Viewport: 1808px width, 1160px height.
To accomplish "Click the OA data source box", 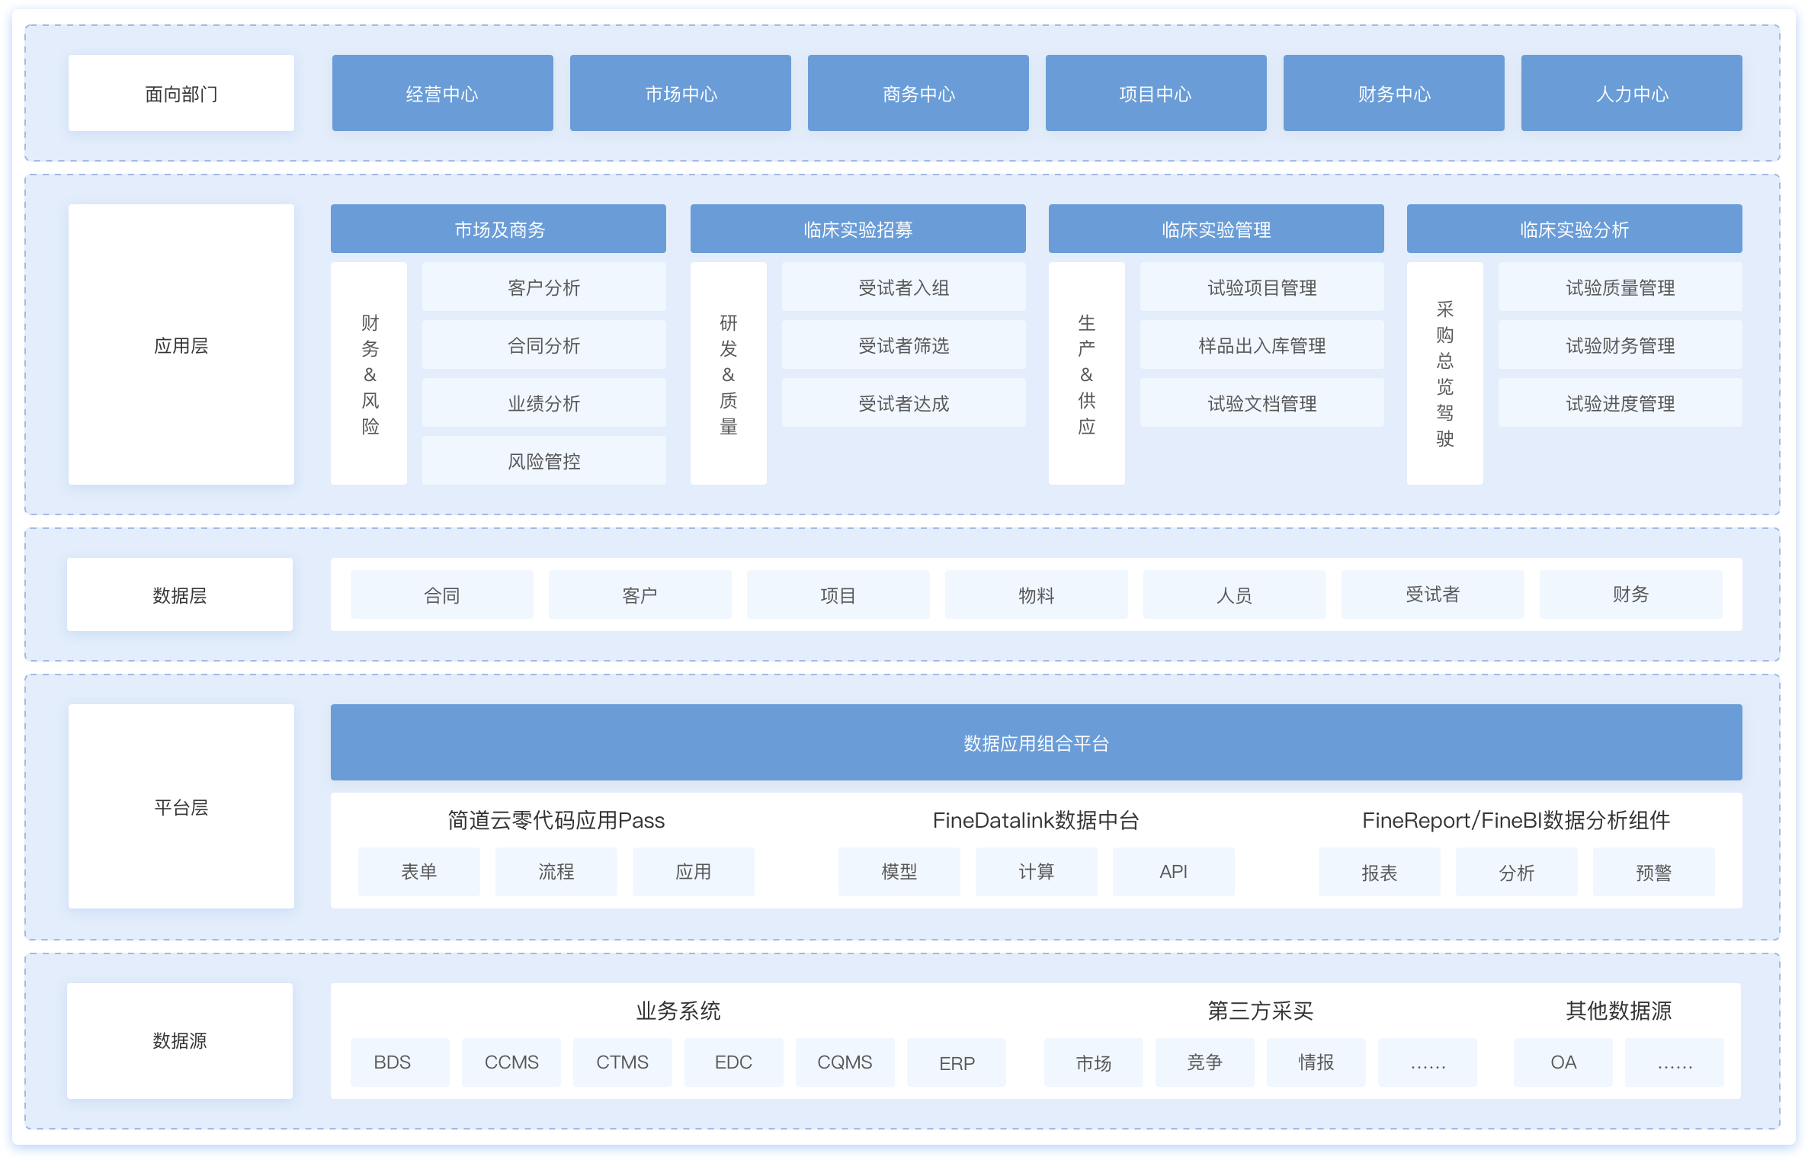I will pos(1563,1062).
